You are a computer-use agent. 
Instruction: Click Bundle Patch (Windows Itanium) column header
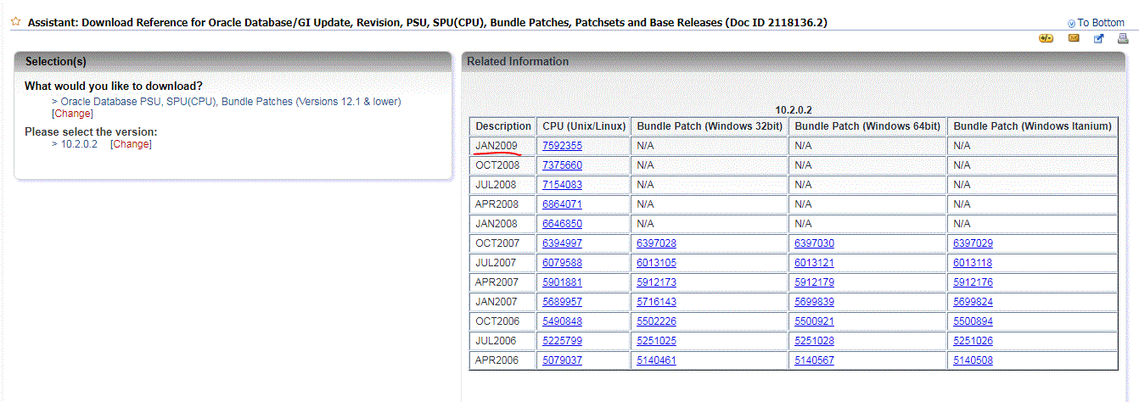tap(1032, 126)
